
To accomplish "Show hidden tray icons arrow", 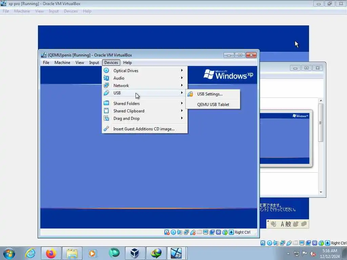I will tap(288, 254).
